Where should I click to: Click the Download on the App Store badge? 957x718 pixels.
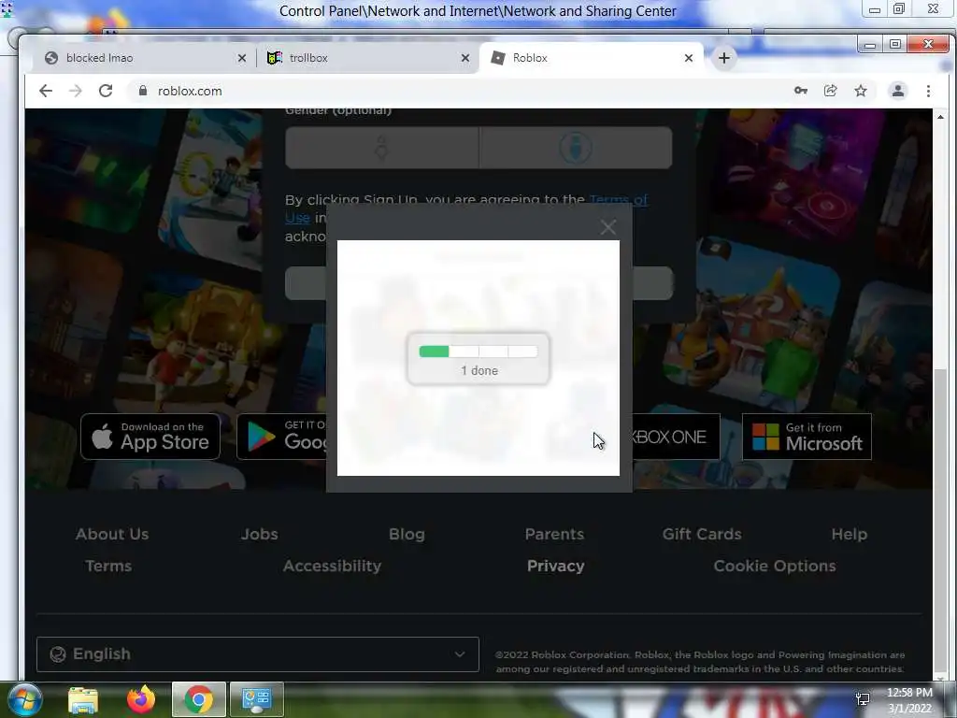[x=150, y=437]
